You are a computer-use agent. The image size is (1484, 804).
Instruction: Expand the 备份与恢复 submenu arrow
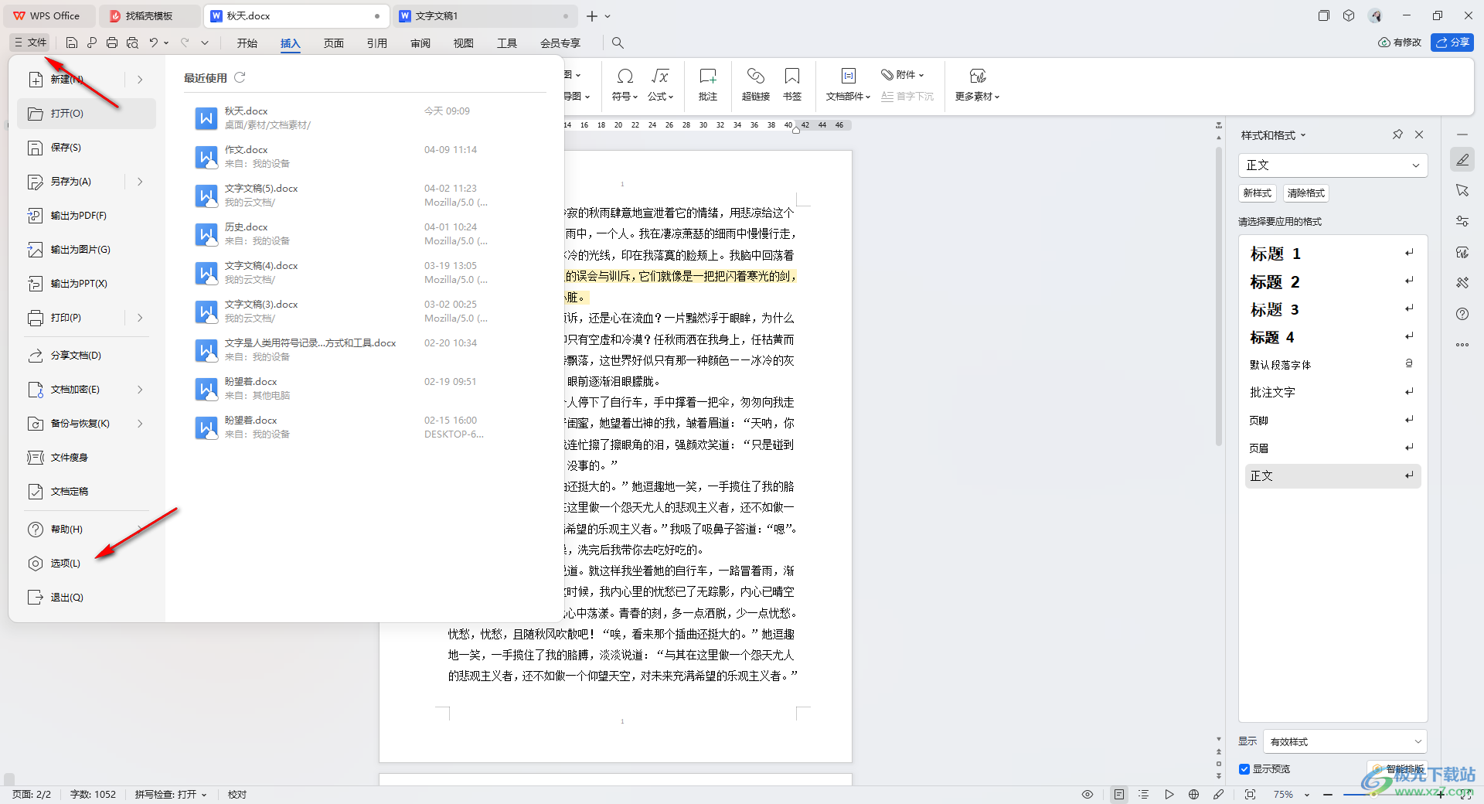[140, 424]
